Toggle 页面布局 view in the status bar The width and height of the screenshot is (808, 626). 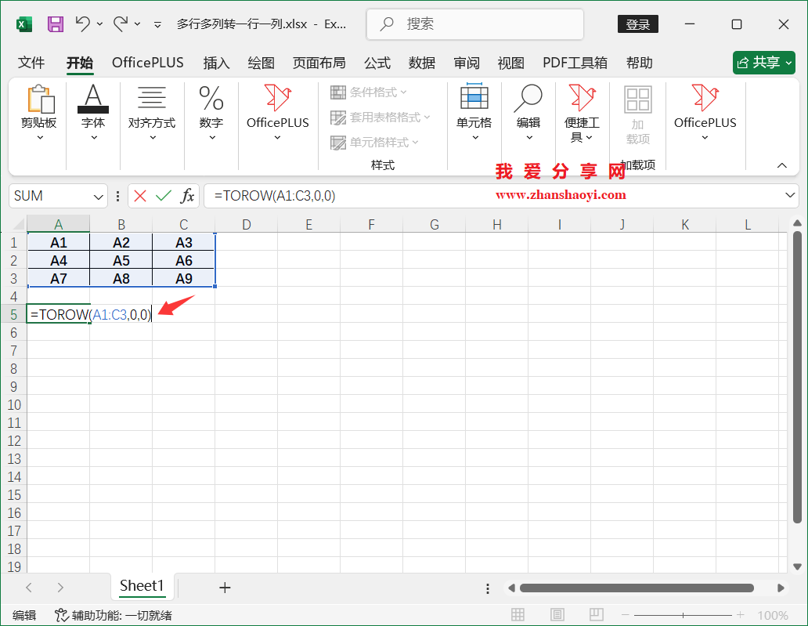point(557,614)
